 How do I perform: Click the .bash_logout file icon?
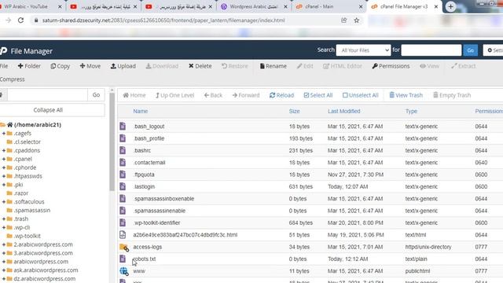coord(123,126)
